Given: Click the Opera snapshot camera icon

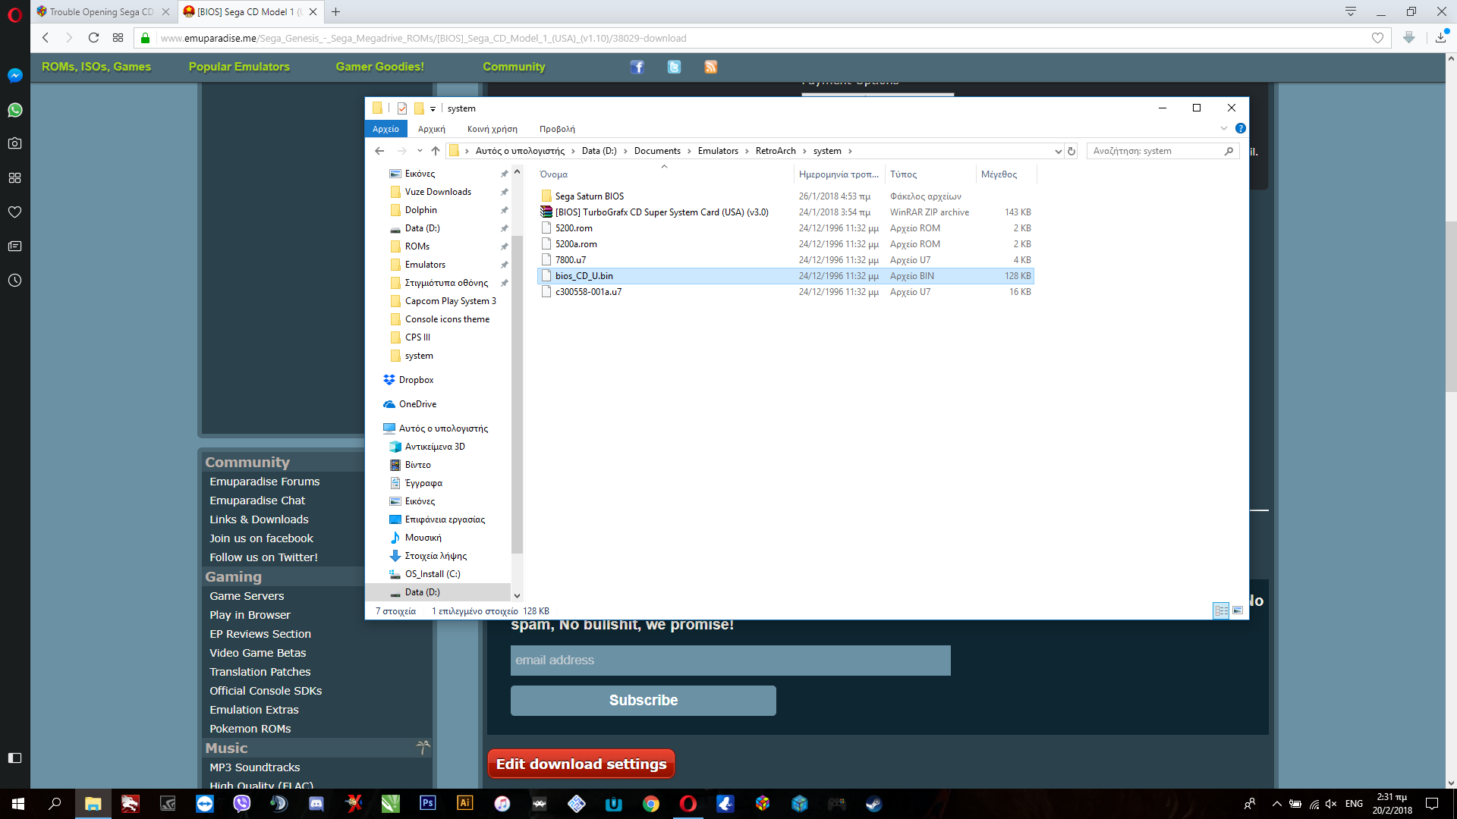Looking at the screenshot, I should pyautogui.click(x=14, y=143).
